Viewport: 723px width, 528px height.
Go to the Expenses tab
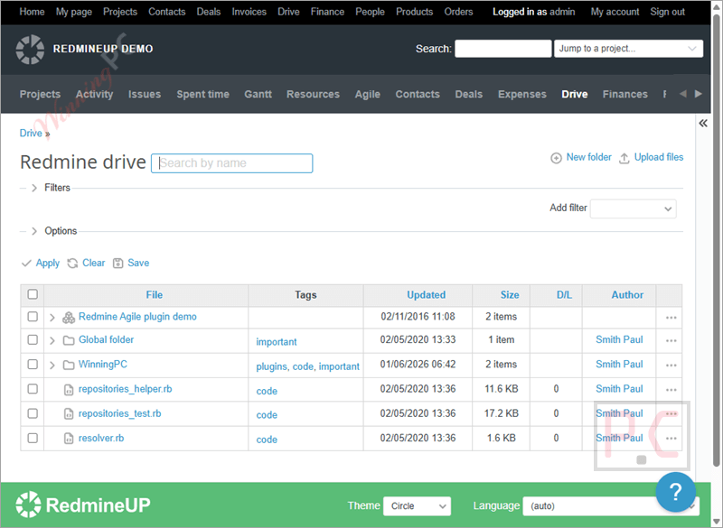point(522,95)
